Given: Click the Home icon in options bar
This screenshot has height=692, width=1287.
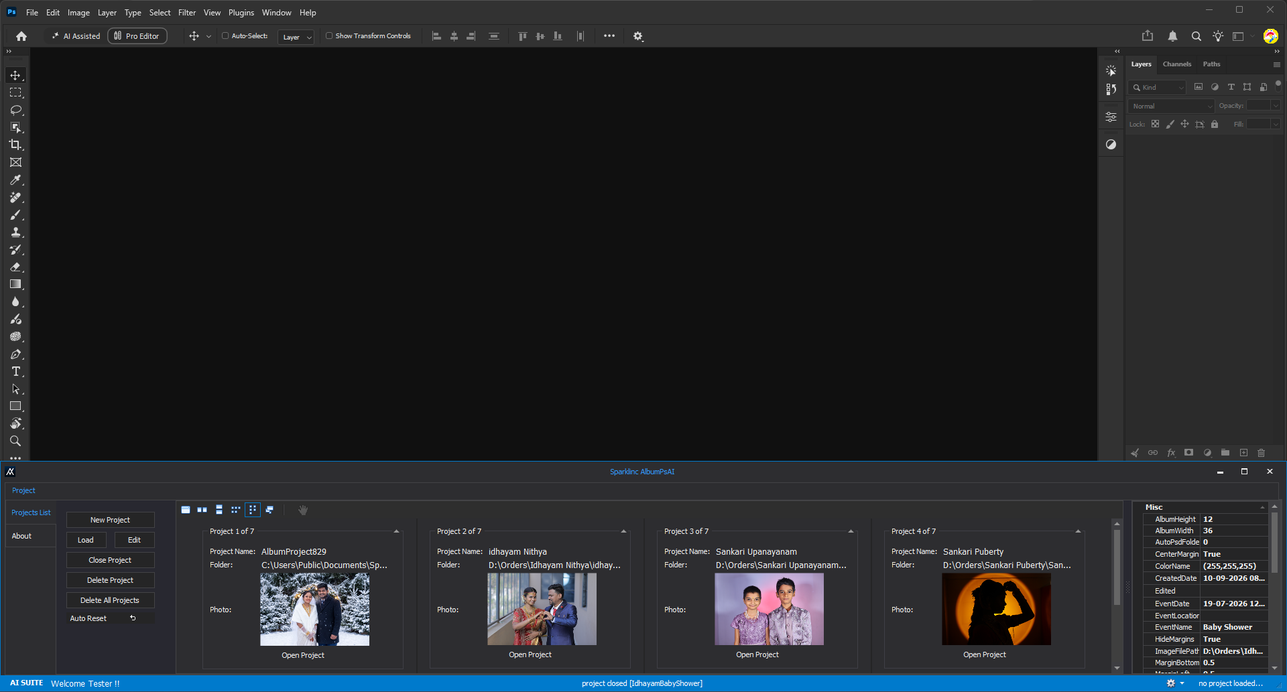Looking at the screenshot, I should tap(21, 36).
